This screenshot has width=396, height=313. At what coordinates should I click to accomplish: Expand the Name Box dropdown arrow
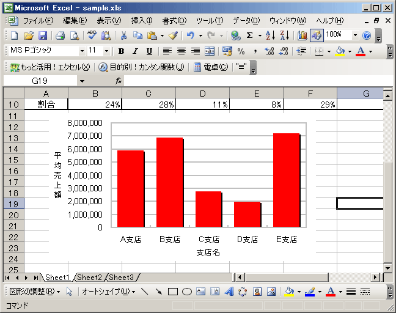(x=82, y=81)
